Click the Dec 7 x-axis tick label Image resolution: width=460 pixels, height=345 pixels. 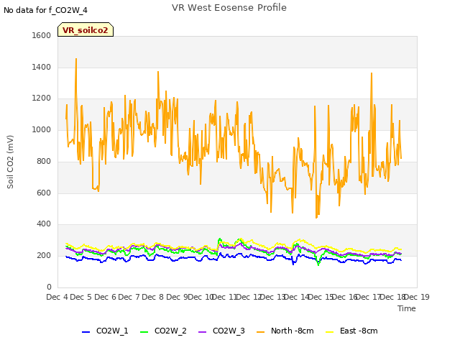coord(129,297)
